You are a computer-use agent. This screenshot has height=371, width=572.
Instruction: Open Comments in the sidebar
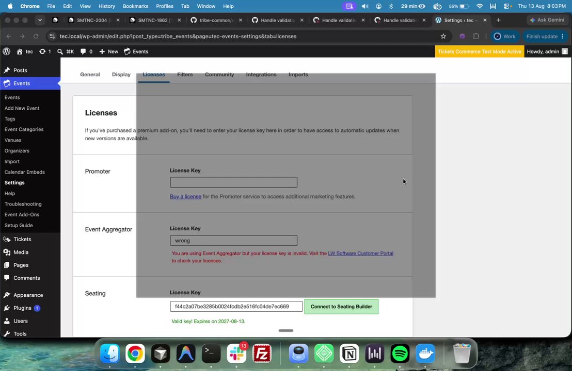30,278
